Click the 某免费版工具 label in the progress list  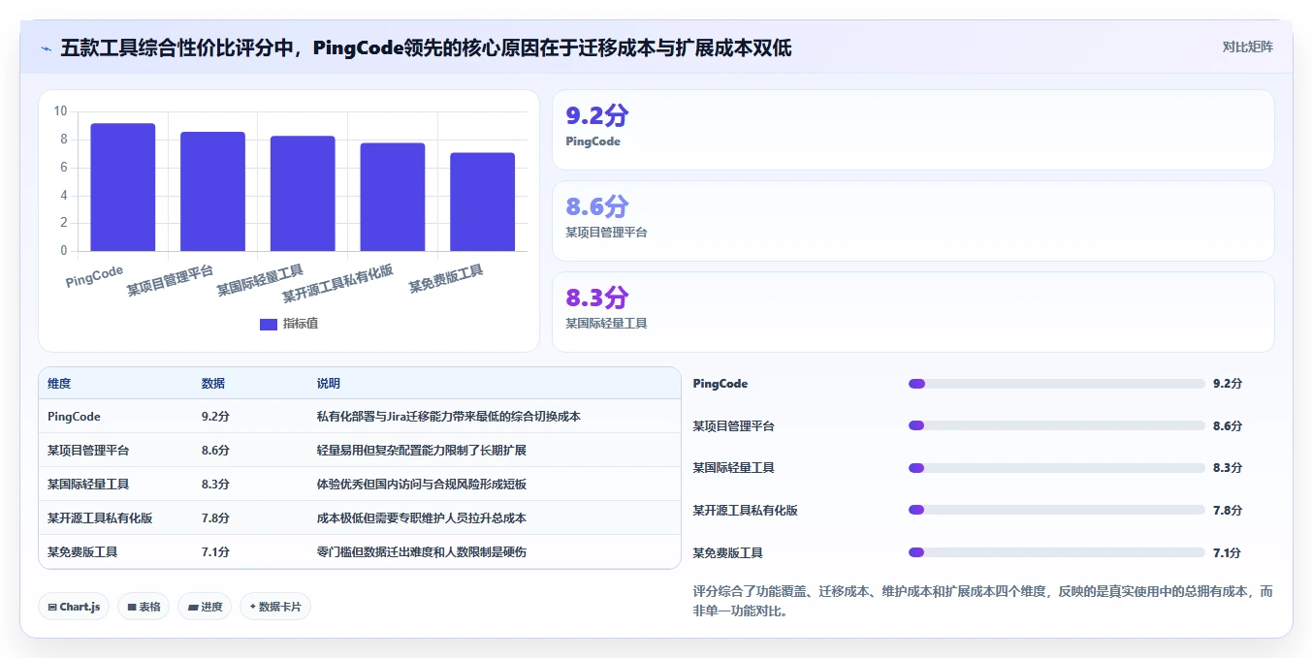click(728, 552)
